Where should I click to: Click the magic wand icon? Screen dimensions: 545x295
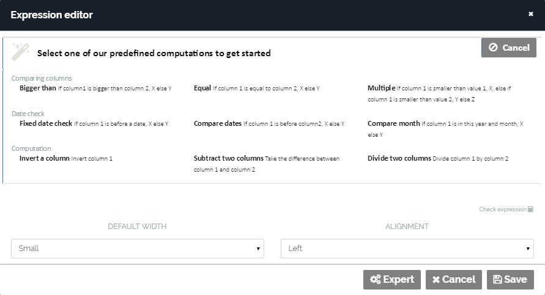(20, 51)
